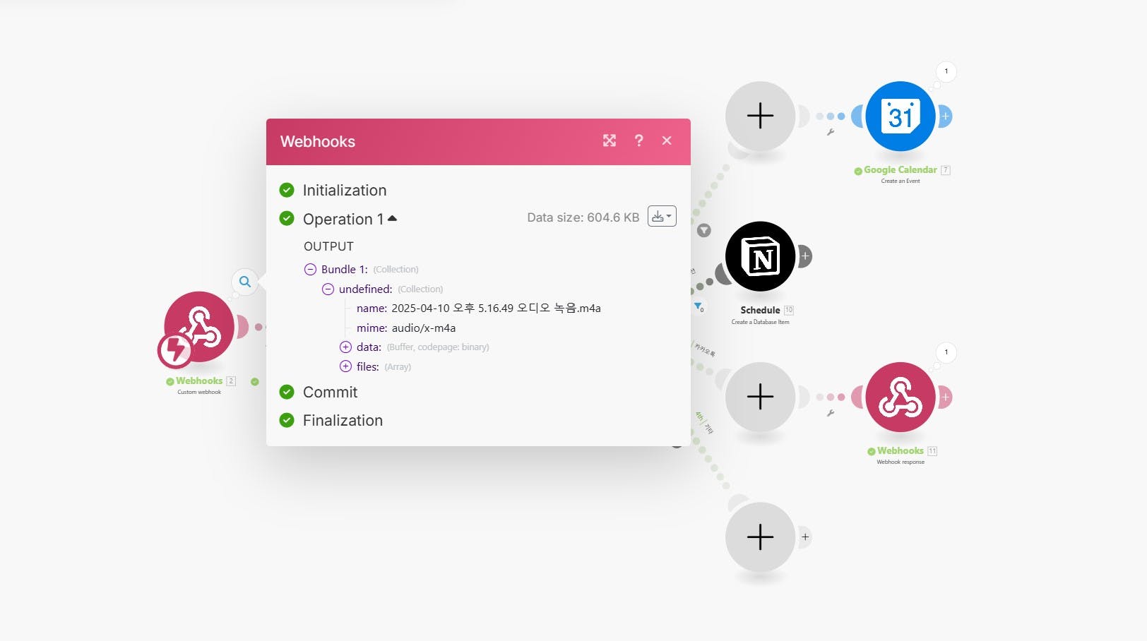Add a module after Google Calendar
This screenshot has width=1147, height=641.
[945, 116]
